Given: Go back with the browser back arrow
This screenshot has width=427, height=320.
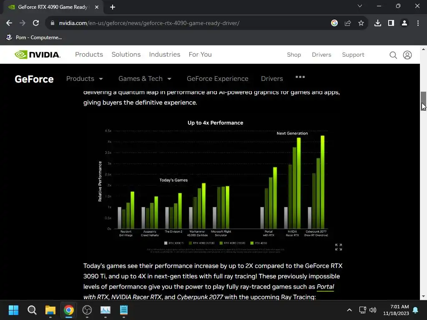Looking at the screenshot, I should (9, 23).
